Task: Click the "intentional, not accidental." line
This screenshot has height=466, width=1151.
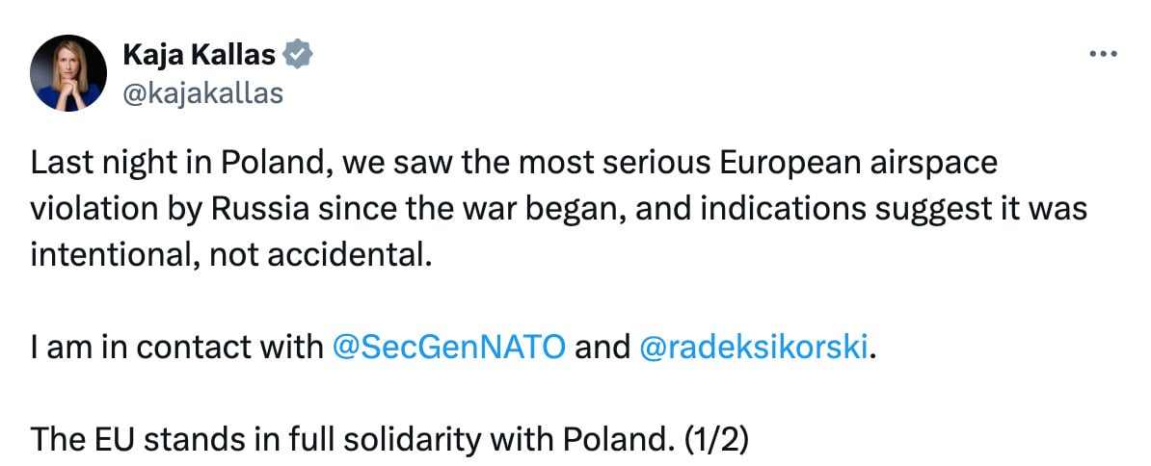Action: [228, 256]
